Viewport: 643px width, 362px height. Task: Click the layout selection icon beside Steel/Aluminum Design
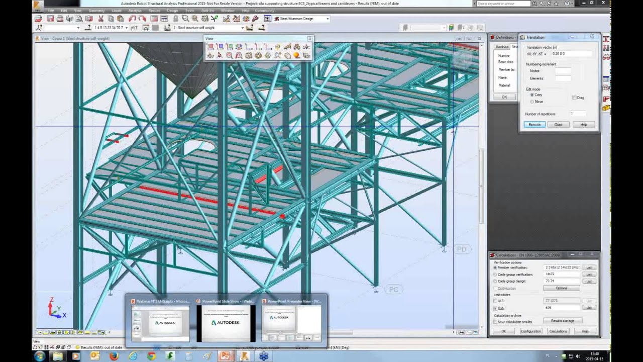click(x=268, y=19)
